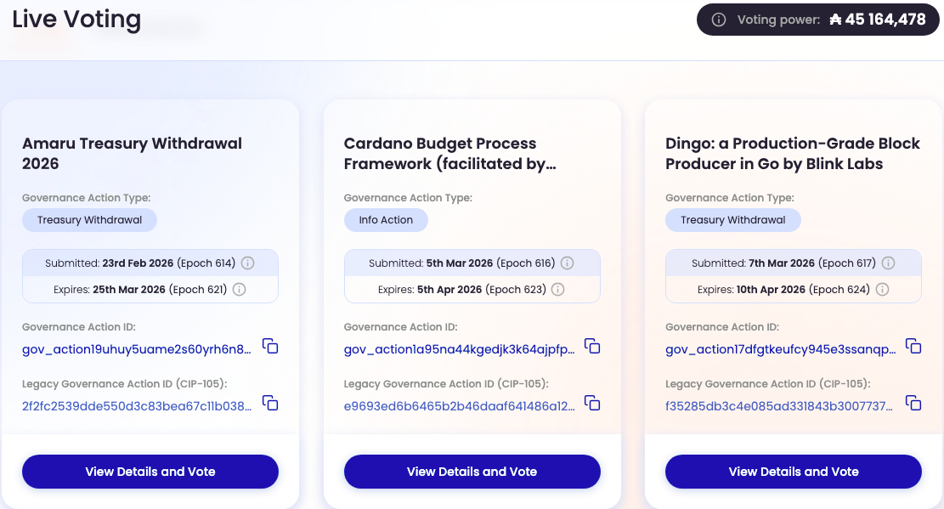
Task: Open gov_action19uhuy5uame2s60yrh6n8 link
Action: 137,349
